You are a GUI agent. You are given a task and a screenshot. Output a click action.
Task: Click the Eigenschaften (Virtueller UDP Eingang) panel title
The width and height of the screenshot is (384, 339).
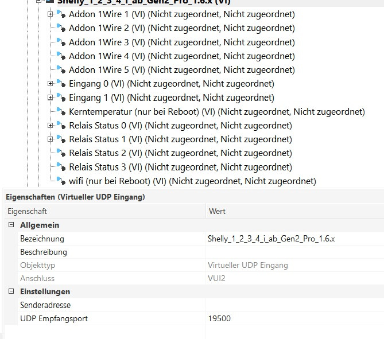(75, 197)
